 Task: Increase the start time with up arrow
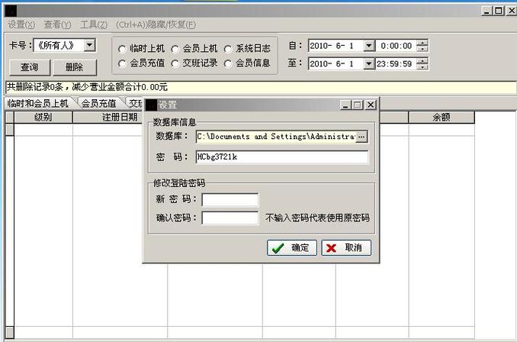pyautogui.click(x=422, y=43)
